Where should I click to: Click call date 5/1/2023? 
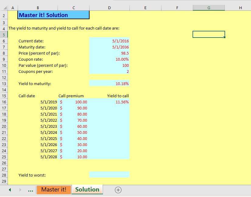point(49,126)
